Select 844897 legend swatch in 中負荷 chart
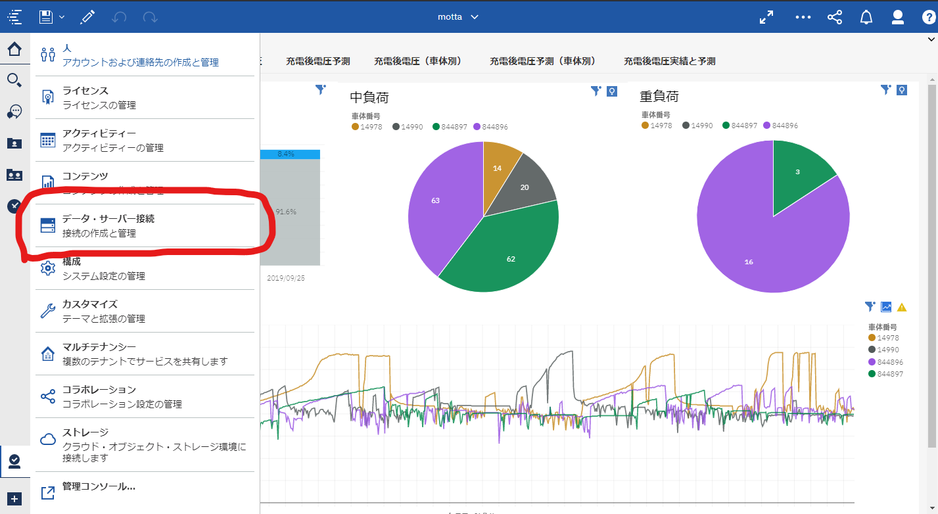This screenshot has width=938, height=514. tap(437, 127)
